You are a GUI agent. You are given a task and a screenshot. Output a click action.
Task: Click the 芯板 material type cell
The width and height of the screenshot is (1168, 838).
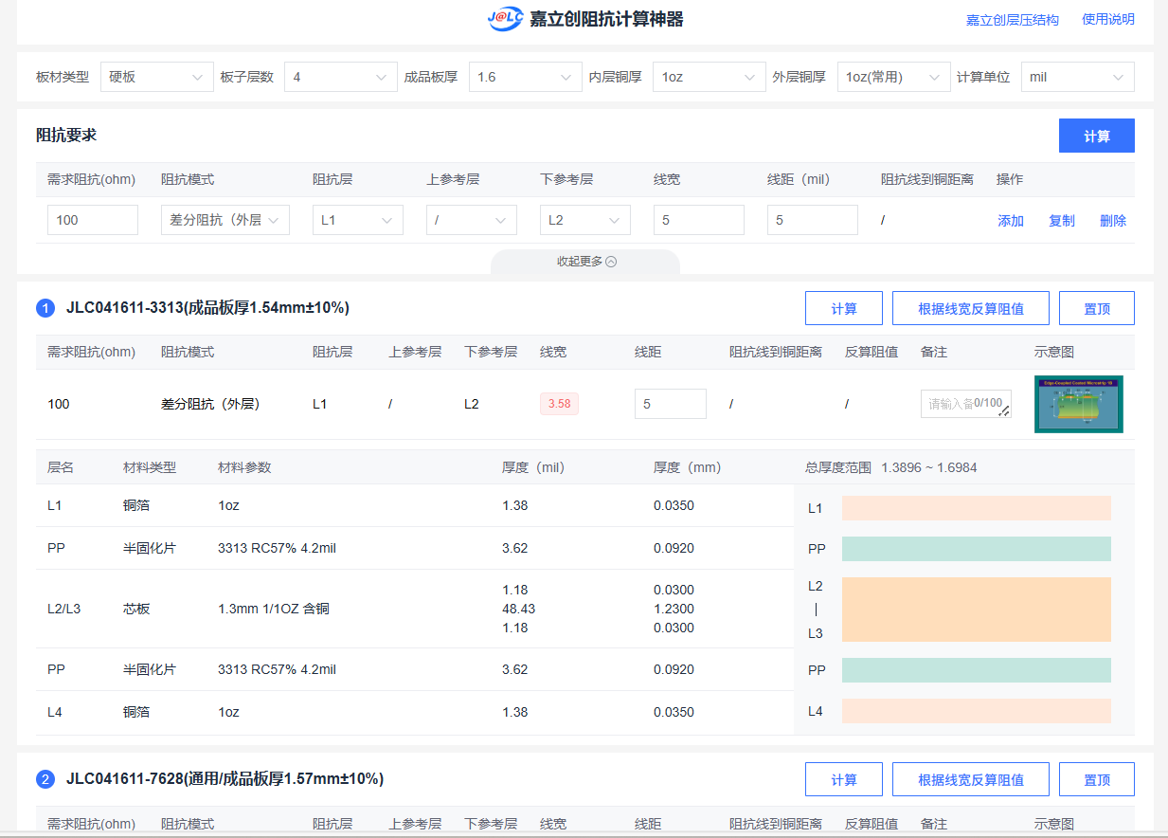tap(136, 609)
